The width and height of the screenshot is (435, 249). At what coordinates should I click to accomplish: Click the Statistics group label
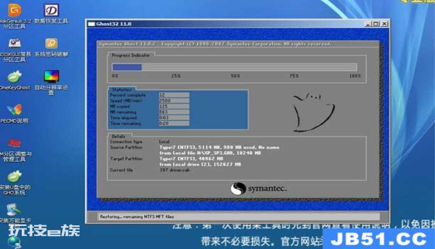click(x=122, y=90)
